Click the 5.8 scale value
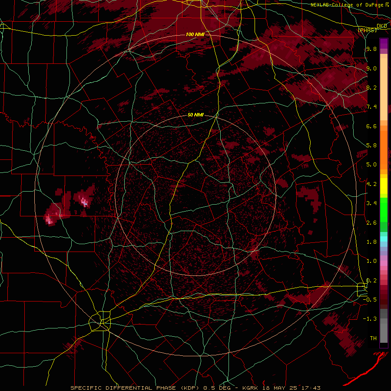 [371, 146]
